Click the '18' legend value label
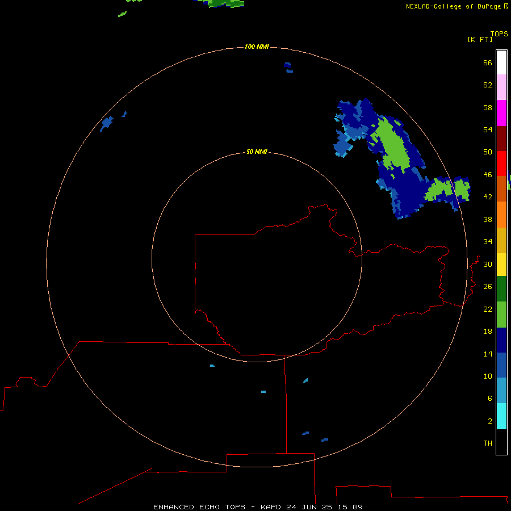 pyautogui.click(x=488, y=332)
